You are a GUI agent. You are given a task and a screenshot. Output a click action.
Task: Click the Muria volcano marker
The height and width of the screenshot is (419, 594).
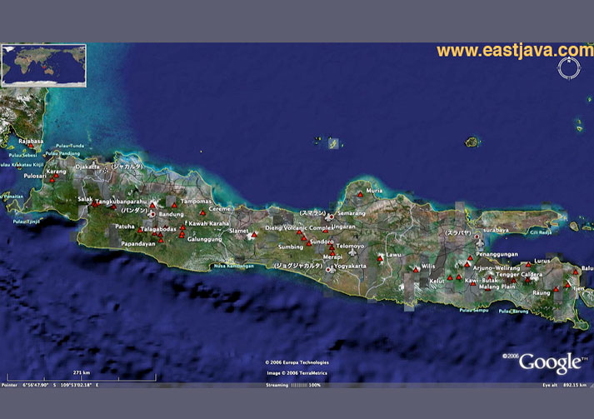[x=360, y=193]
